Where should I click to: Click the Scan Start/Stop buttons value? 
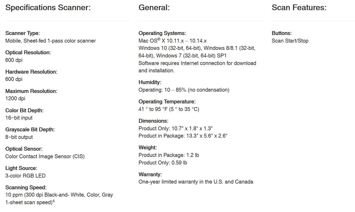290,41
